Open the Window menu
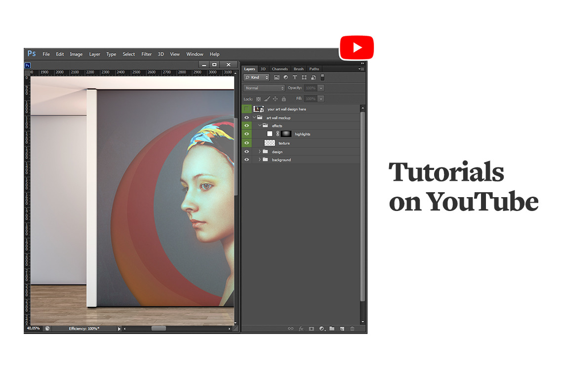562x375 pixels. click(195, 54)
